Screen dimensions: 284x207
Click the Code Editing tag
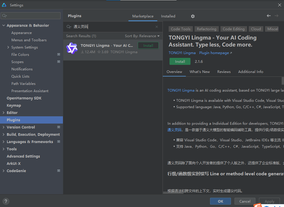234,29
